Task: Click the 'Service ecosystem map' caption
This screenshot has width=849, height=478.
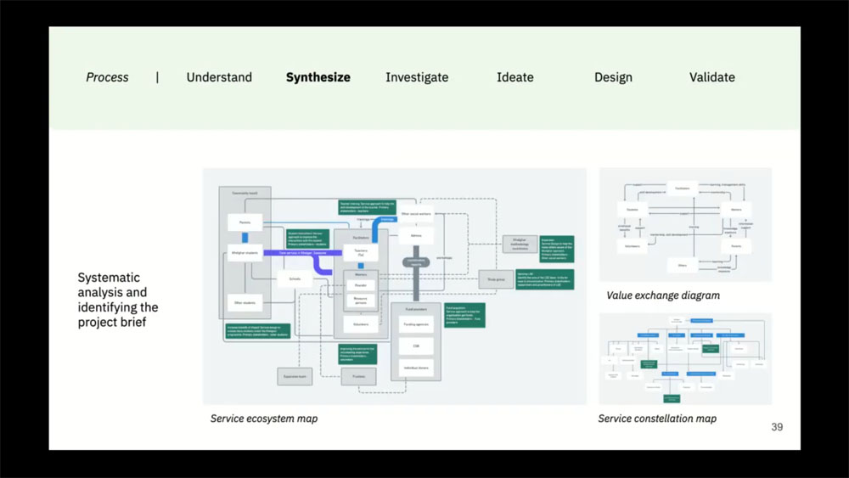Action: pyautogui.click(x=264, y=419)
